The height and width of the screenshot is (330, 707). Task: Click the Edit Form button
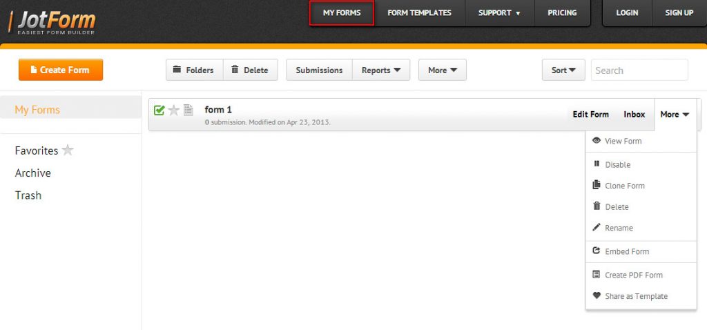pyautogui.click(x=590, y=115)
